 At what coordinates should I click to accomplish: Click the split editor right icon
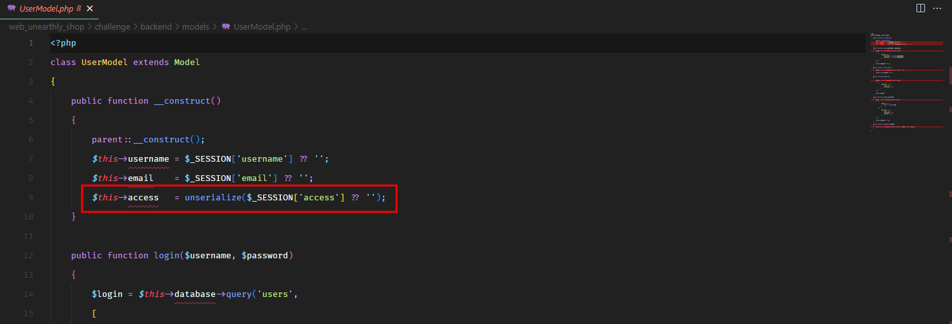point(920,8)
